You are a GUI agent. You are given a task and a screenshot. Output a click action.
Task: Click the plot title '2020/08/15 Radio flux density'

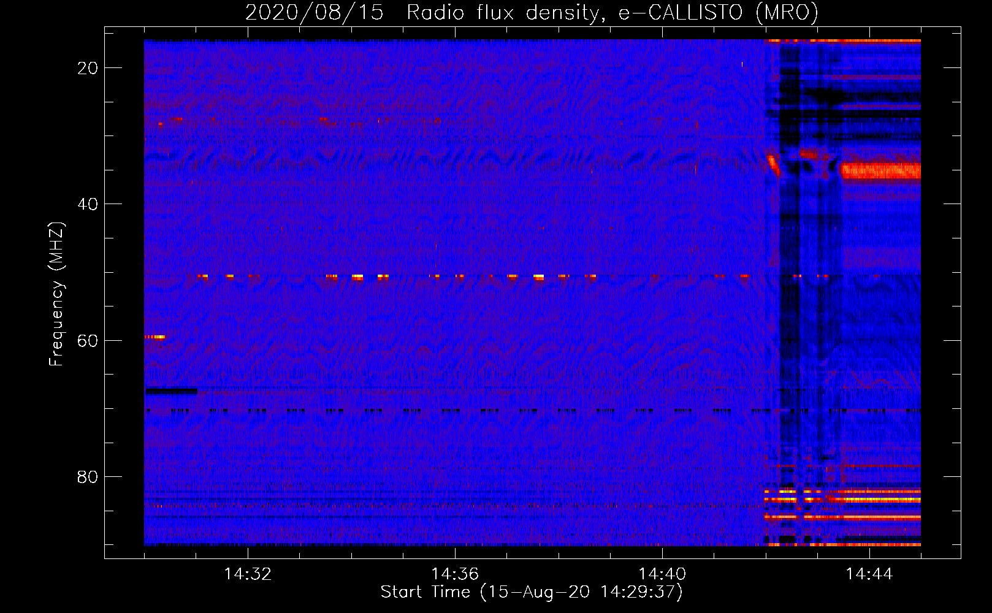click(532, 12)
